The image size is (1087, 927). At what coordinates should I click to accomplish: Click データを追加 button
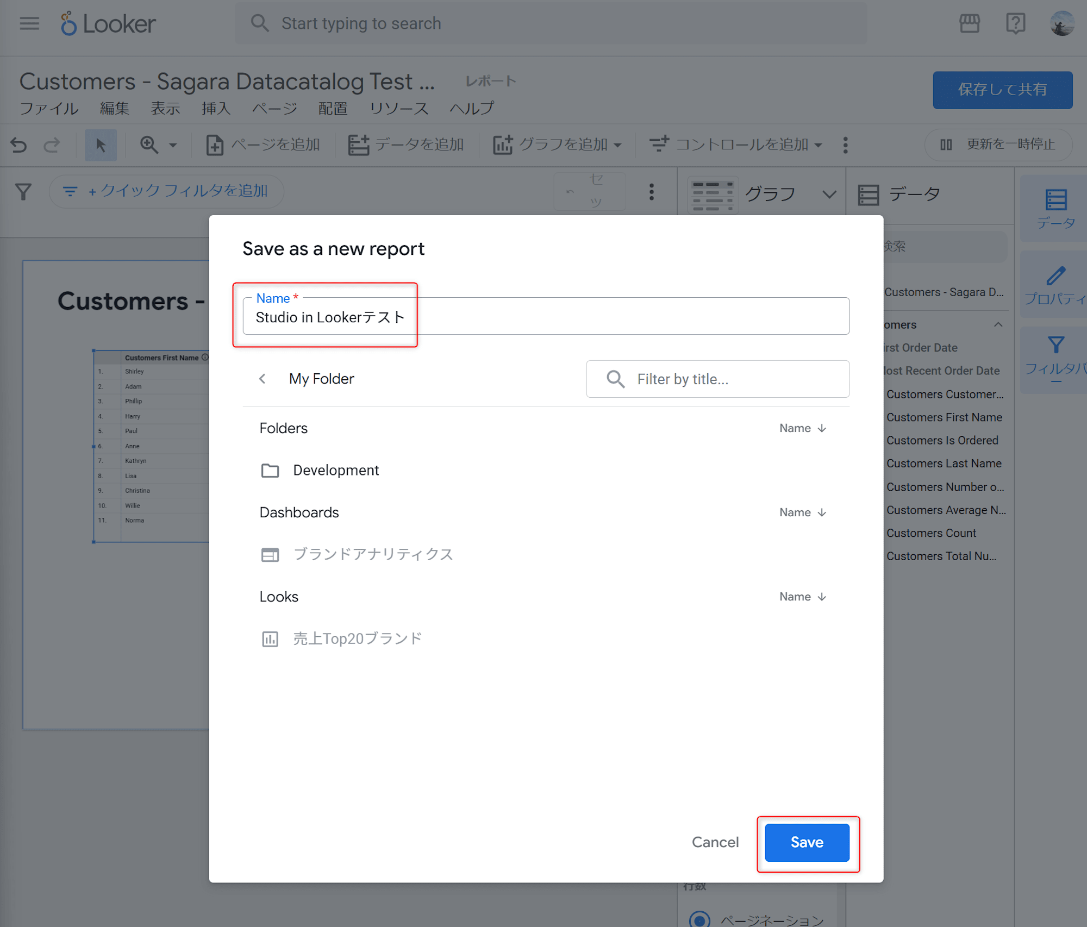coord(406,145)
